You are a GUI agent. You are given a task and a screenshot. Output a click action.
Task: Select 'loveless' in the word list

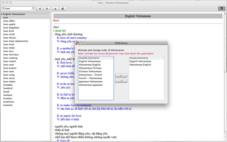pos(8,98)
